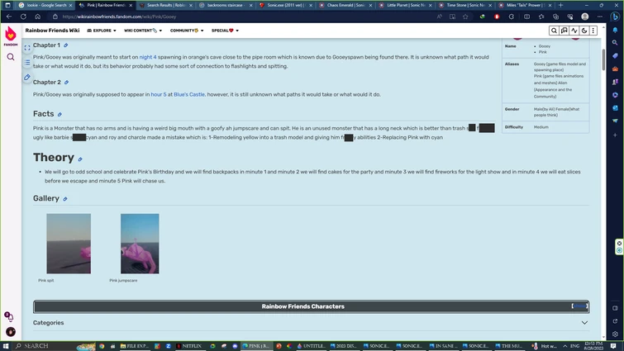Screen dimensions: 624x351
Task: Follow the hour 5 link
Action: pyautogui.click(x=159, y=95)
